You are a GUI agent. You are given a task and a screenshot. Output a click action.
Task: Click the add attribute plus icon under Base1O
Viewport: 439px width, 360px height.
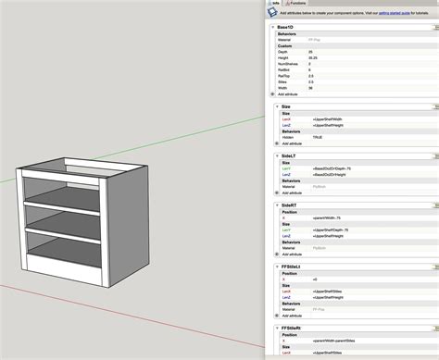tap(272, 94)
